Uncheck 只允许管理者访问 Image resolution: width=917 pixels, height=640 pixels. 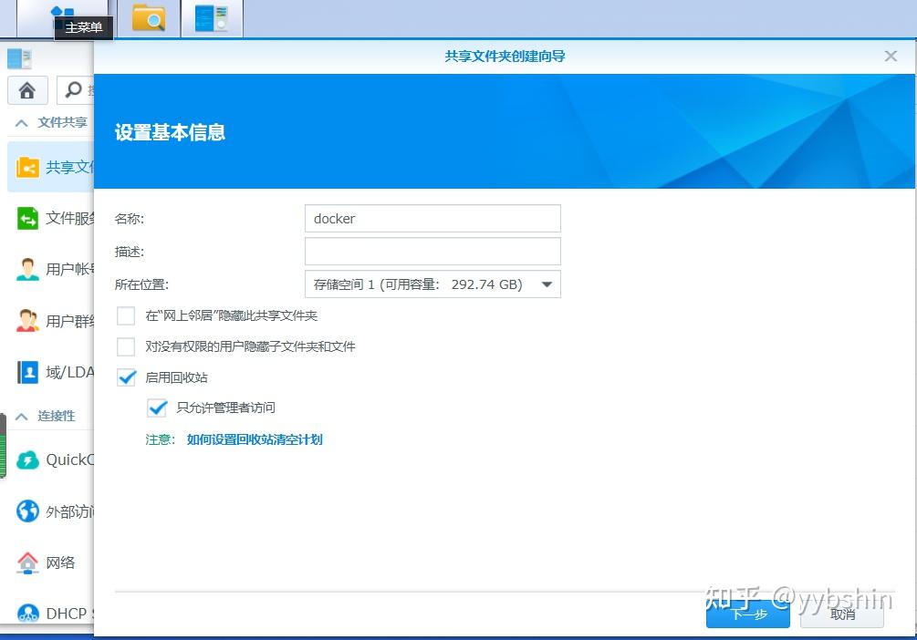click(x=156, y=408)
